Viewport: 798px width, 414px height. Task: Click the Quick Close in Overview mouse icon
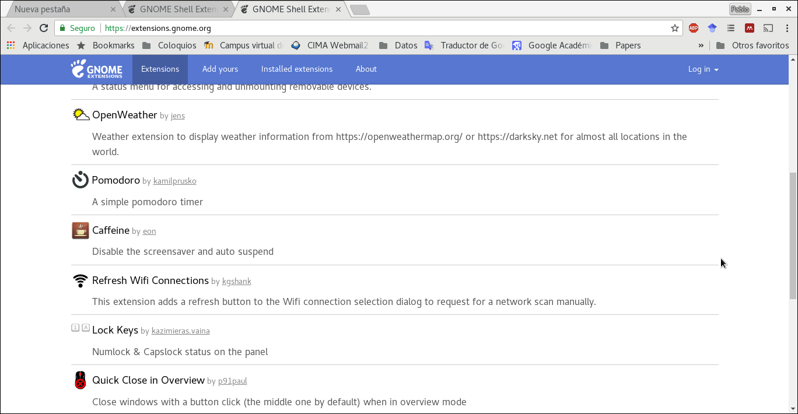pos(80,380)
